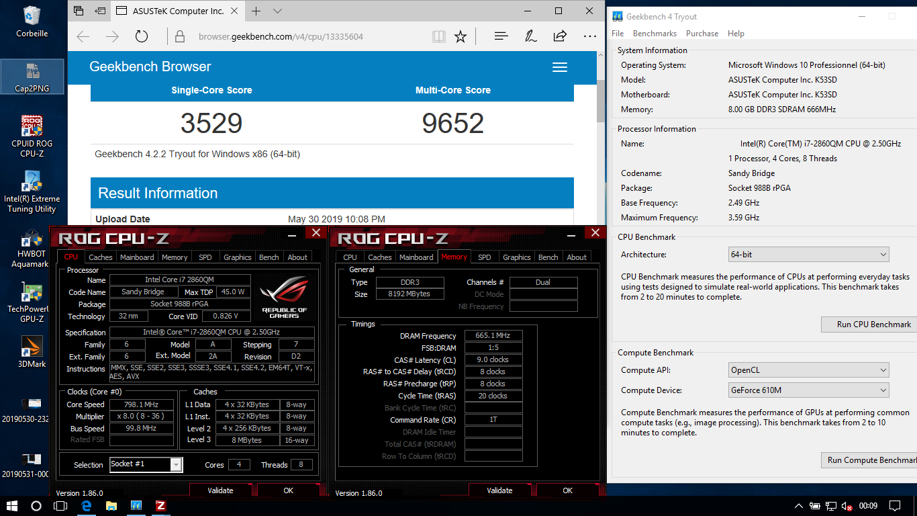Switch to Geekbench app on taskbar

pos(136,505)
